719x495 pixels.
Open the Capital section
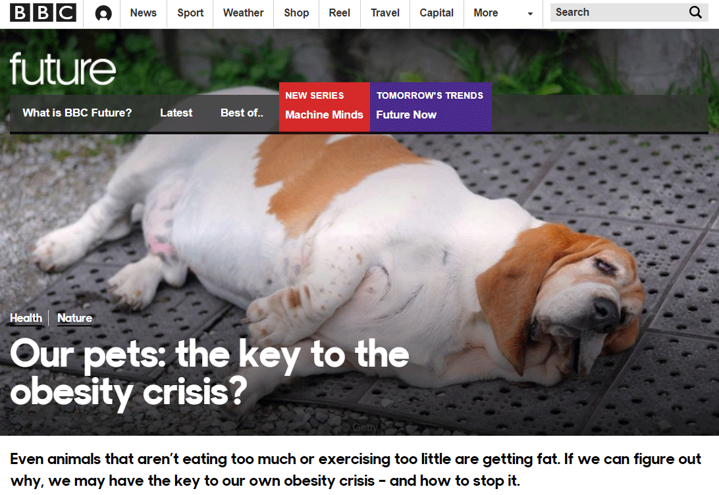click(437, 13)
